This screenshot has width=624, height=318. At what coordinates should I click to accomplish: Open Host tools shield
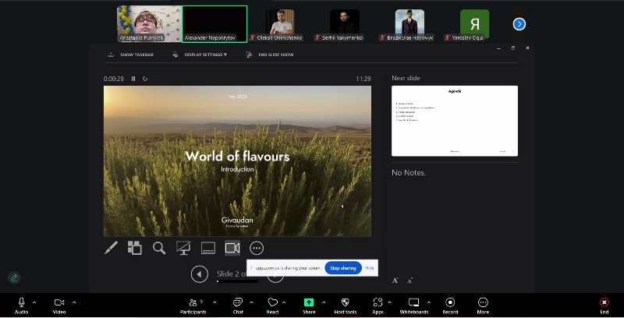click(346, 306)
